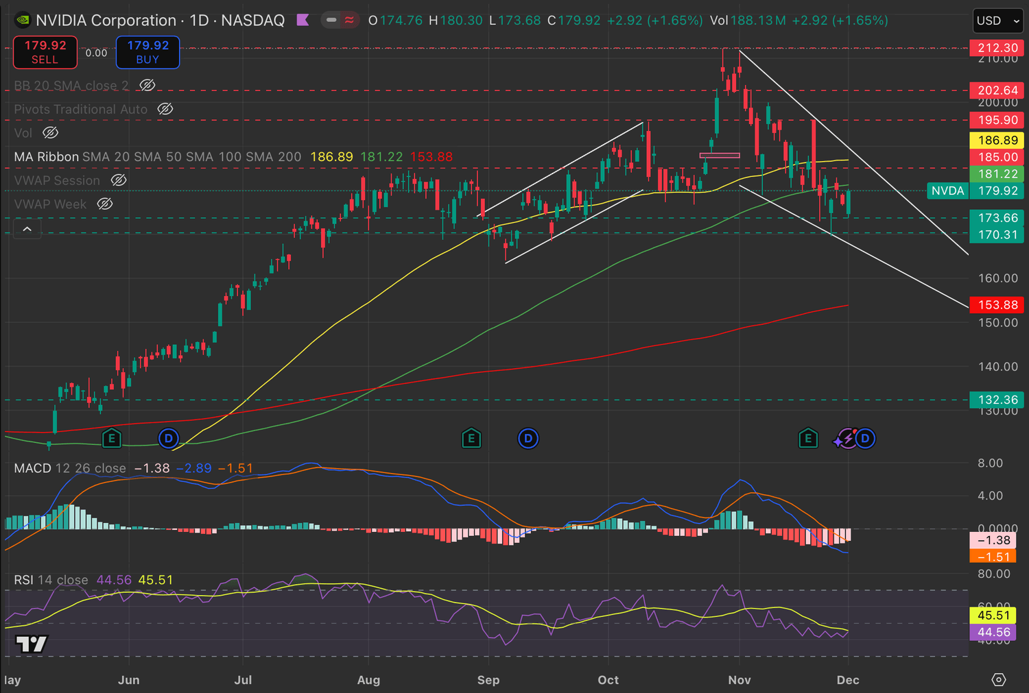Click the 170.31 price scale label
The image size is (1029, 693).
pos(997,234)
